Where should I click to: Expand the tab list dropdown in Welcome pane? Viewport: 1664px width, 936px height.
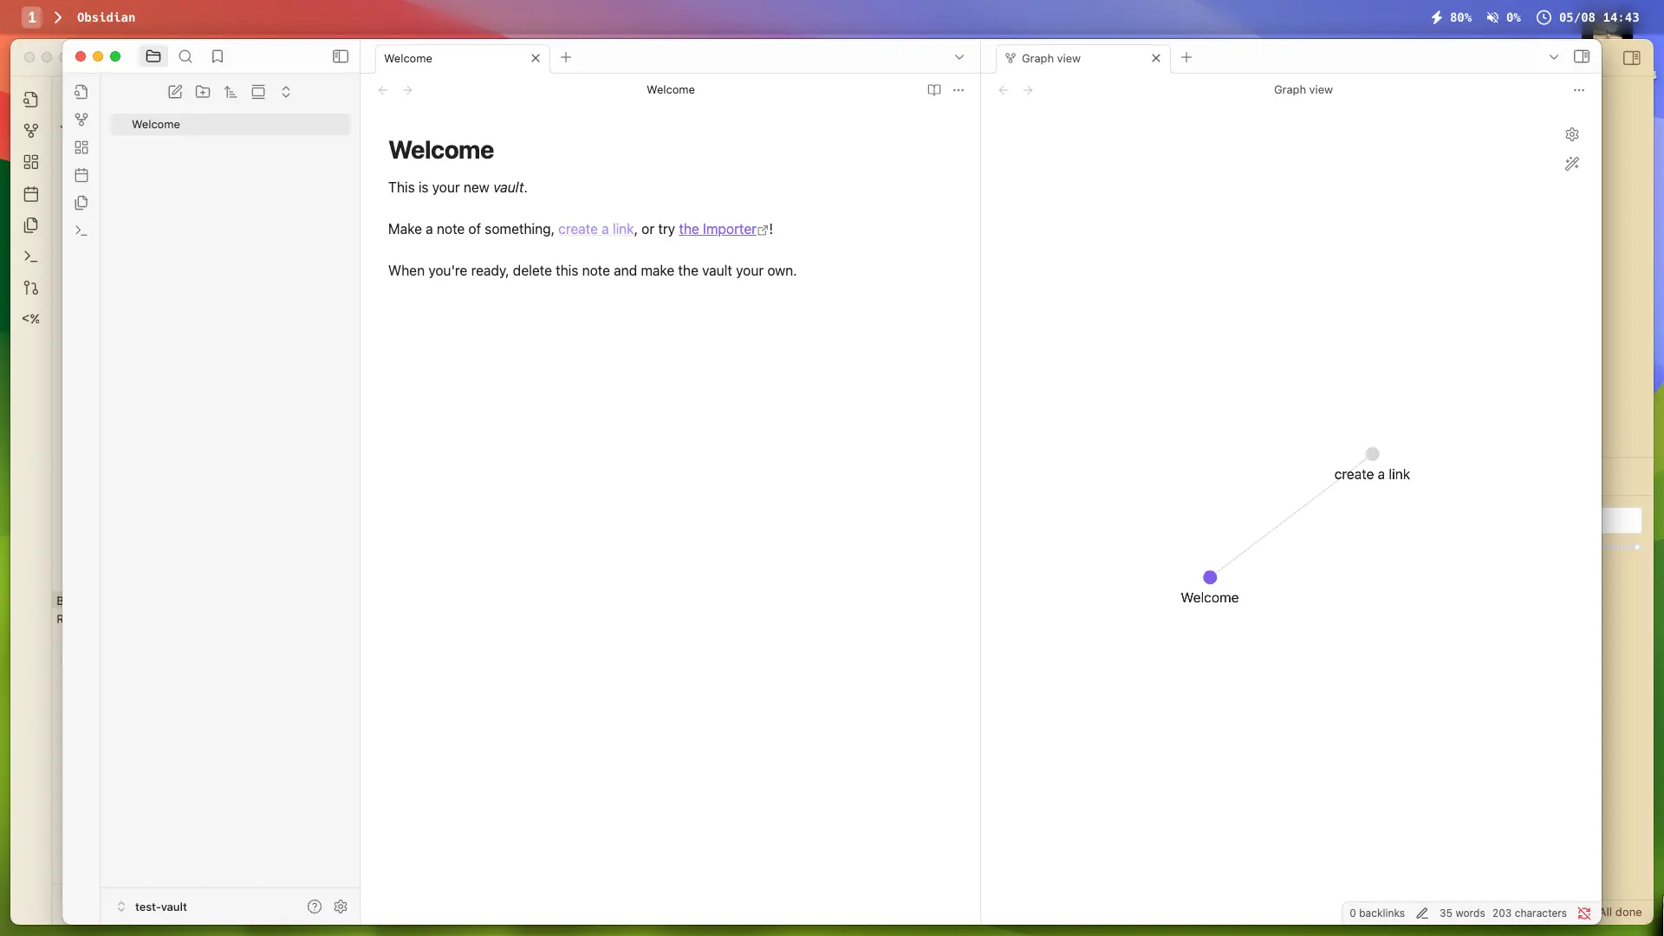[x=959, y=57]
